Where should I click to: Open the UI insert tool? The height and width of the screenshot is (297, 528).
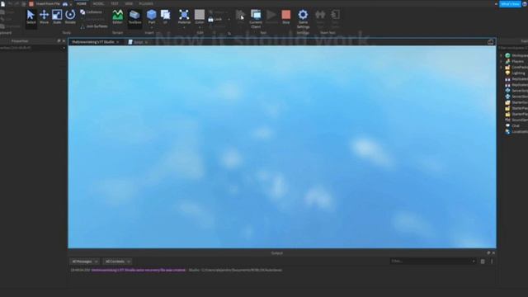tap(165, 16)
